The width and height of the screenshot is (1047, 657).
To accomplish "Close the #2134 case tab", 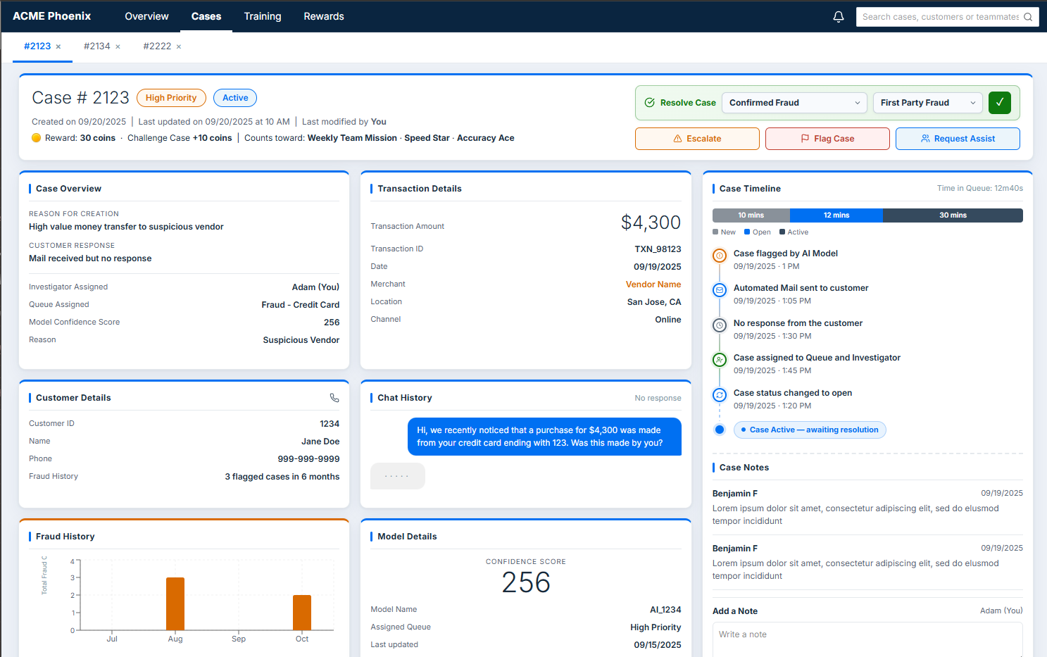I will pyautogui.click(x=118, y=47).
